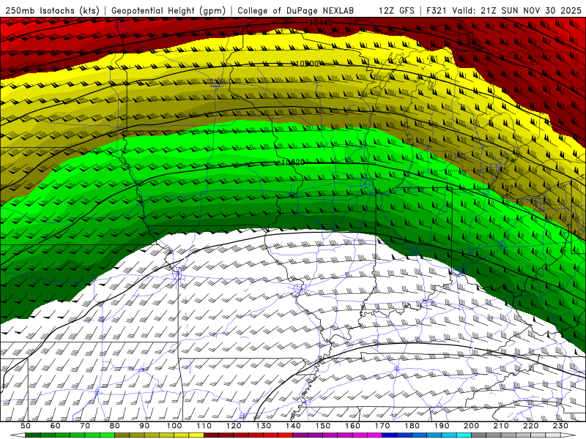Click the 170 knot colorbar label

point(382,426)
